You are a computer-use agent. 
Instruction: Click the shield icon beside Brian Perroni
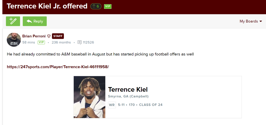49,36
